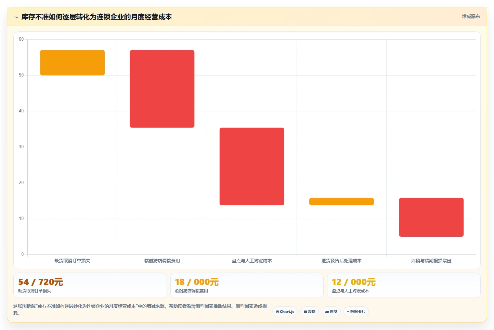
Task: Click the 54 / 720元 data card
Action: point(90,285)
